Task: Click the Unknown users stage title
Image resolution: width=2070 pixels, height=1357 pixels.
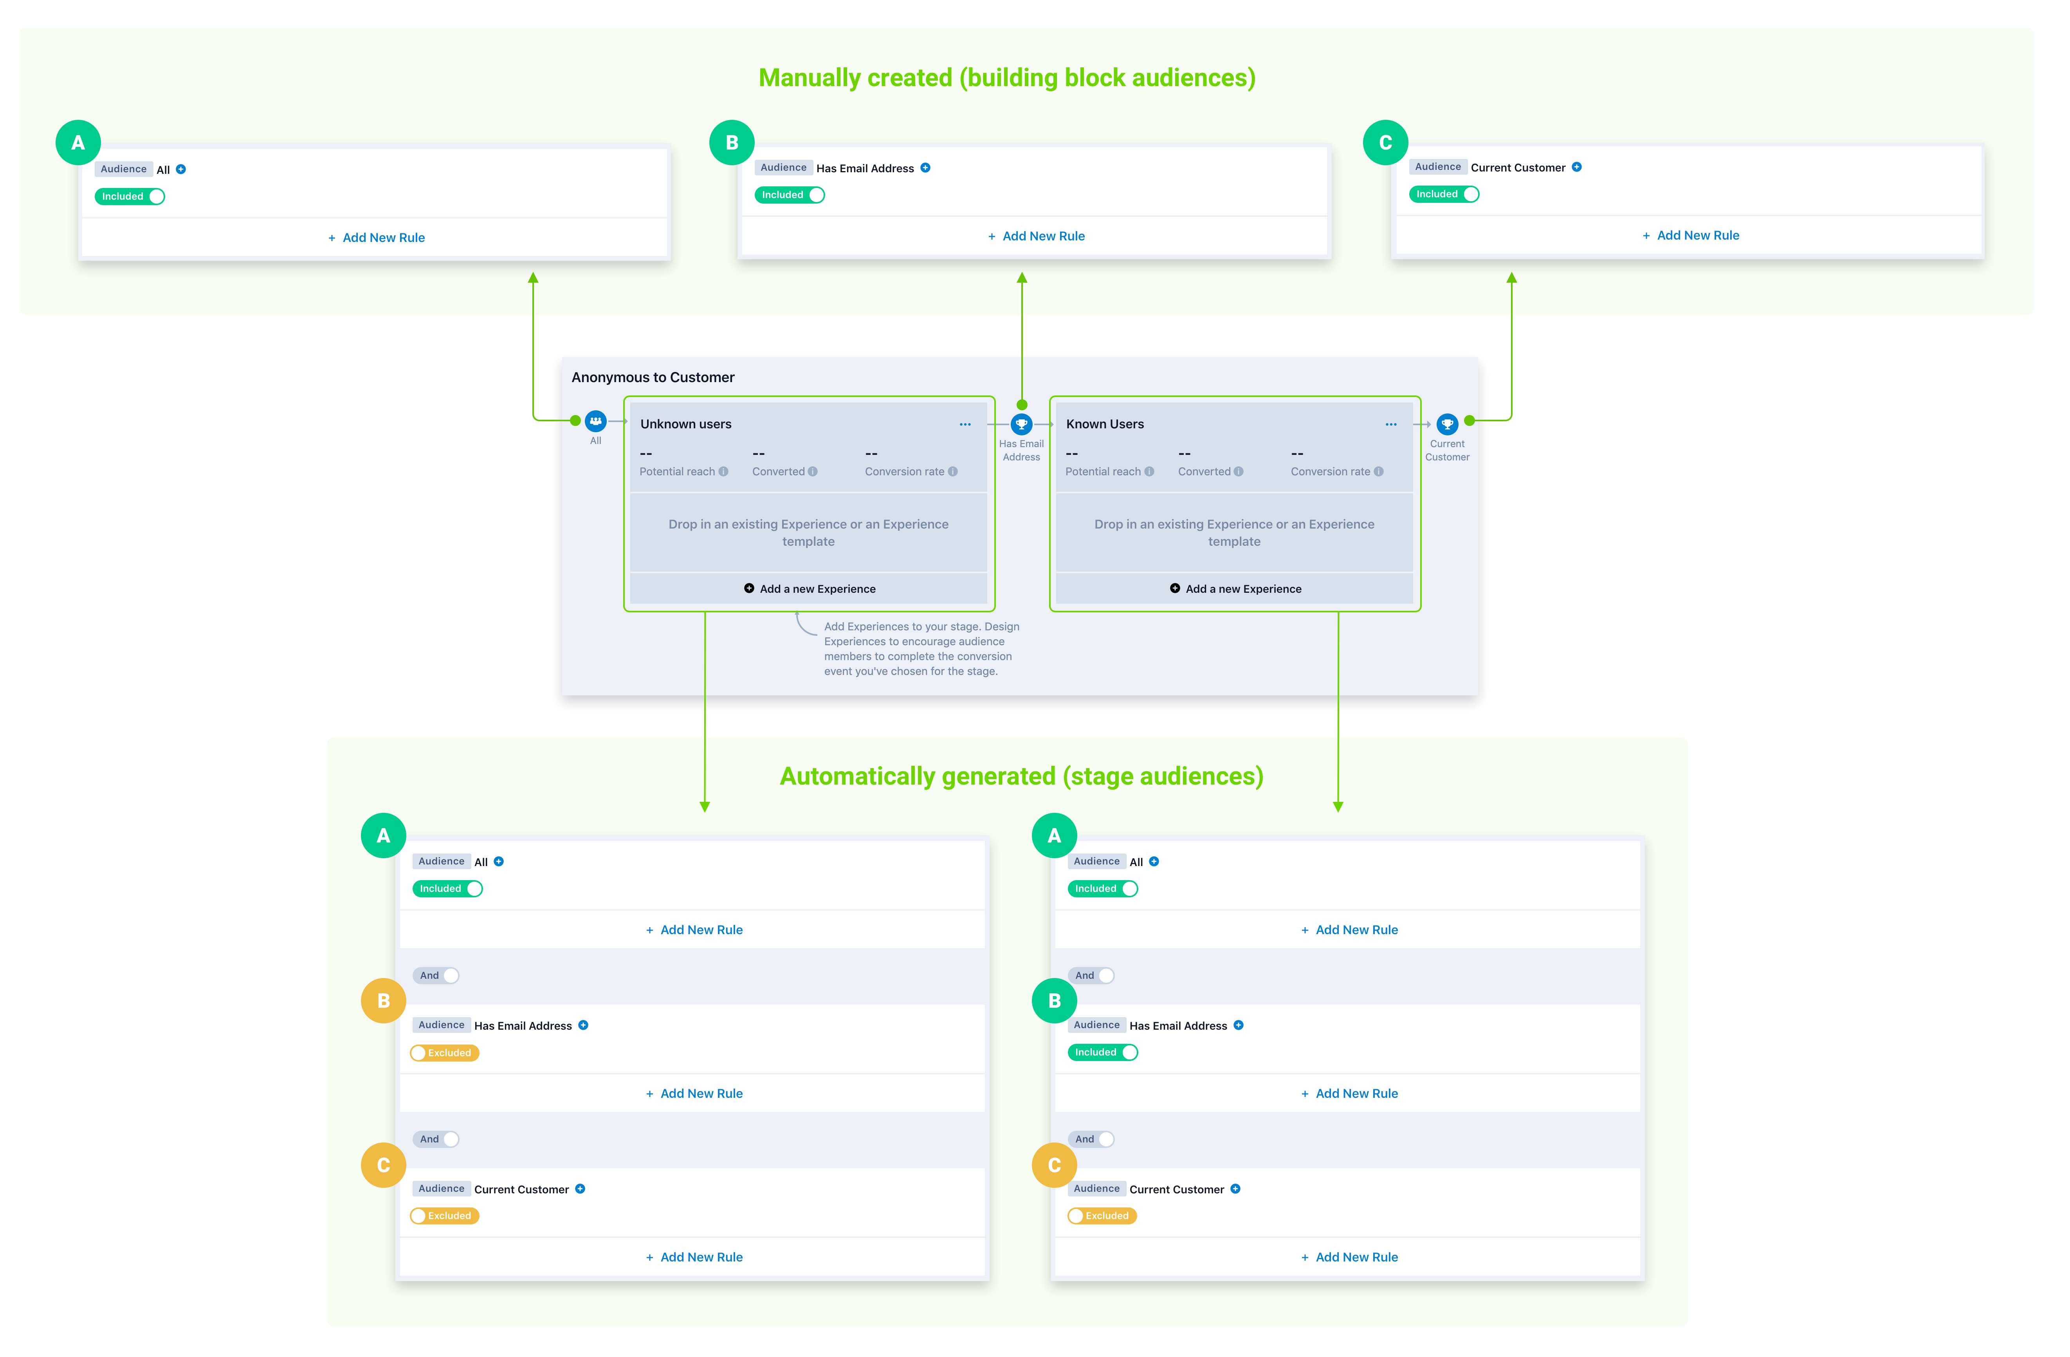Action: (685, 424)
